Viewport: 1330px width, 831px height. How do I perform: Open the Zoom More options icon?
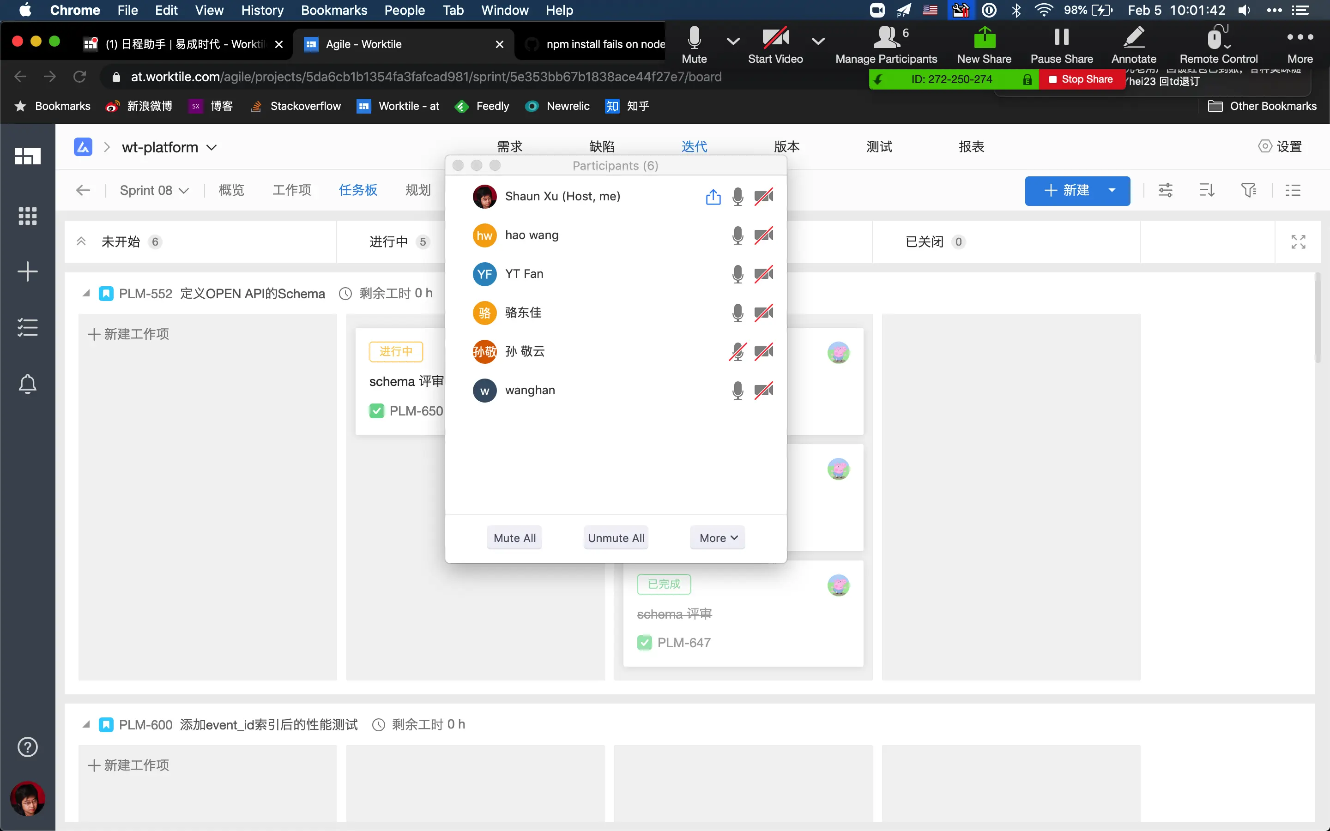pyautogui.click(x=1300, y=37)
